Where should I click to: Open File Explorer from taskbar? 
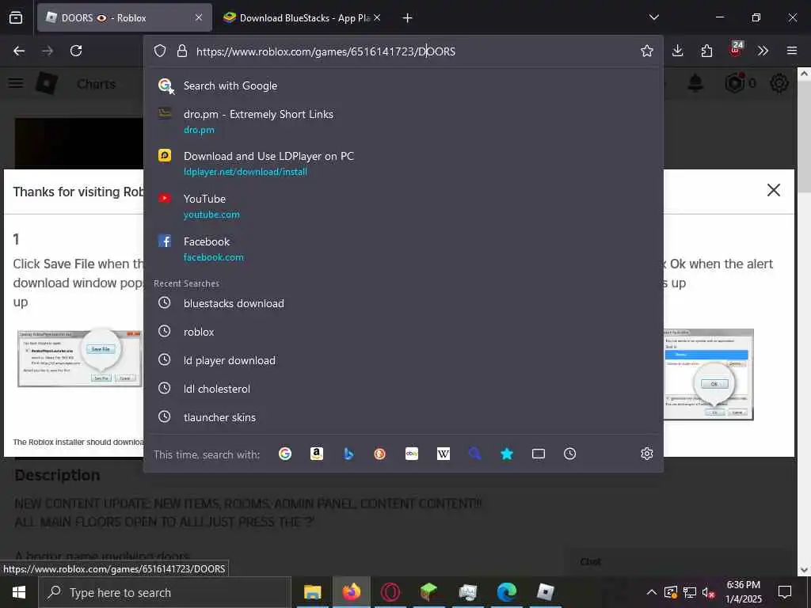(x=312, y=592)
